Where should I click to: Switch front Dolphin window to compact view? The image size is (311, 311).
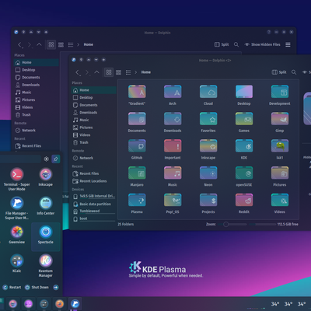118,72
